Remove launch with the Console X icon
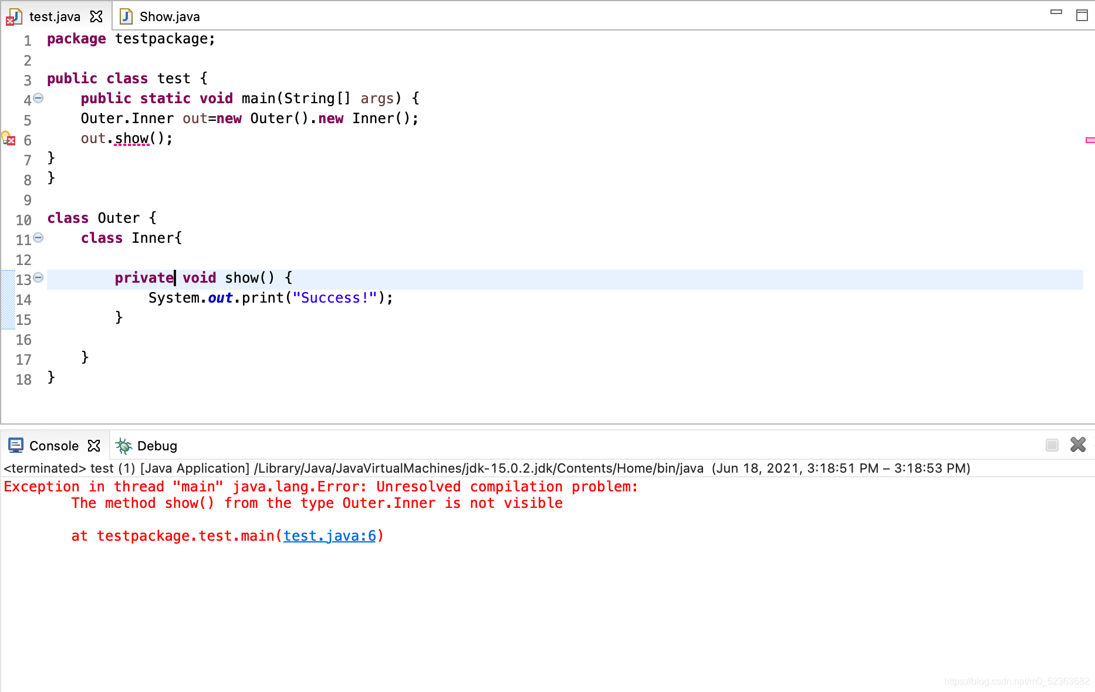Screen dimensions: 1095x692 click(1078, 445)
